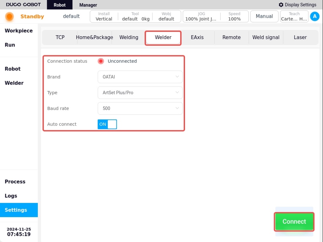Open the Tool default 0kg setting
The image size is (323, 242).
135,16
